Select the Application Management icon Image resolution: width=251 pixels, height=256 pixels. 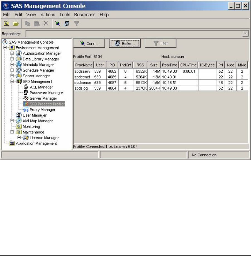click(x=12, y=143)
